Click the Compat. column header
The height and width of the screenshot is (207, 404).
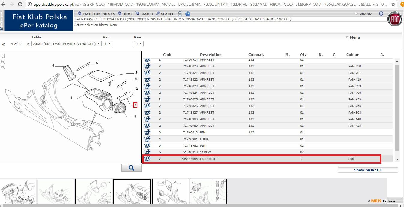(x=256, y=55)
